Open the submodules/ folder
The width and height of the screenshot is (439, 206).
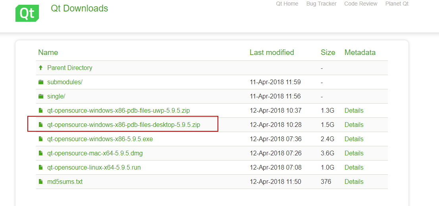65,82
